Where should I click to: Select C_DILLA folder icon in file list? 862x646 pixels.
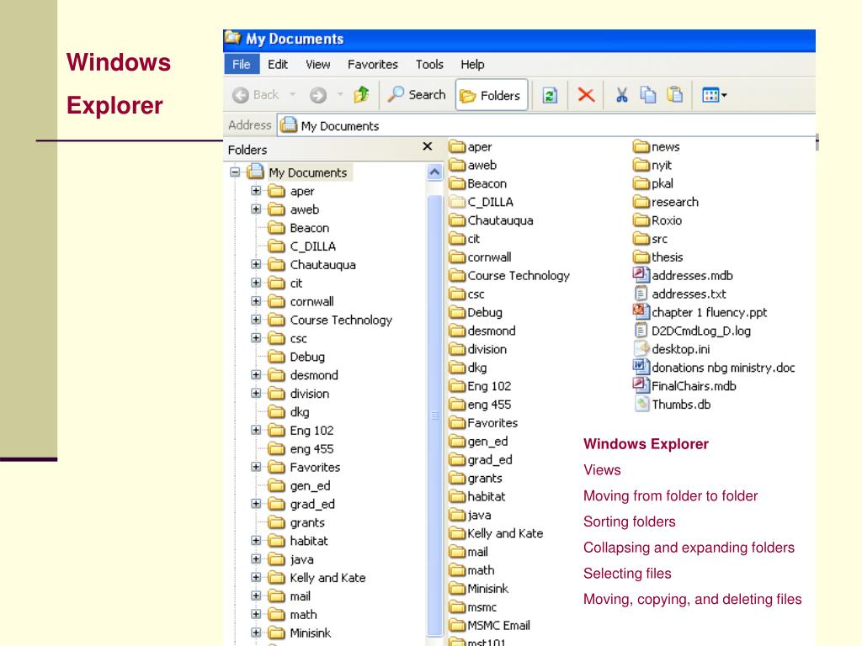(x=457, y=202)
